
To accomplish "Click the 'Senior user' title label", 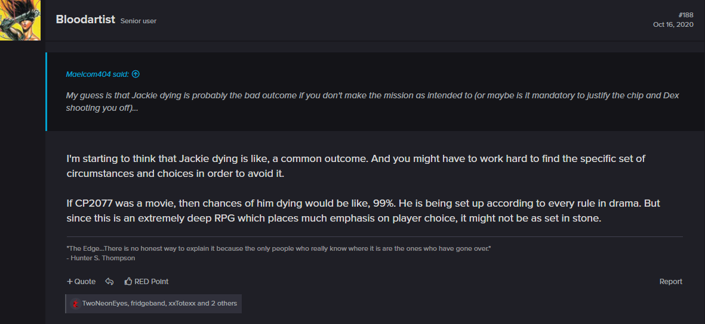I will 138,21.
